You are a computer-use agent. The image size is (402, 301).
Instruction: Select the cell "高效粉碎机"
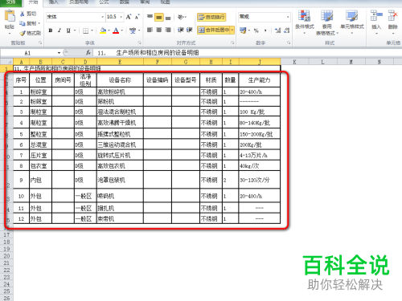[x=120, y=92]
